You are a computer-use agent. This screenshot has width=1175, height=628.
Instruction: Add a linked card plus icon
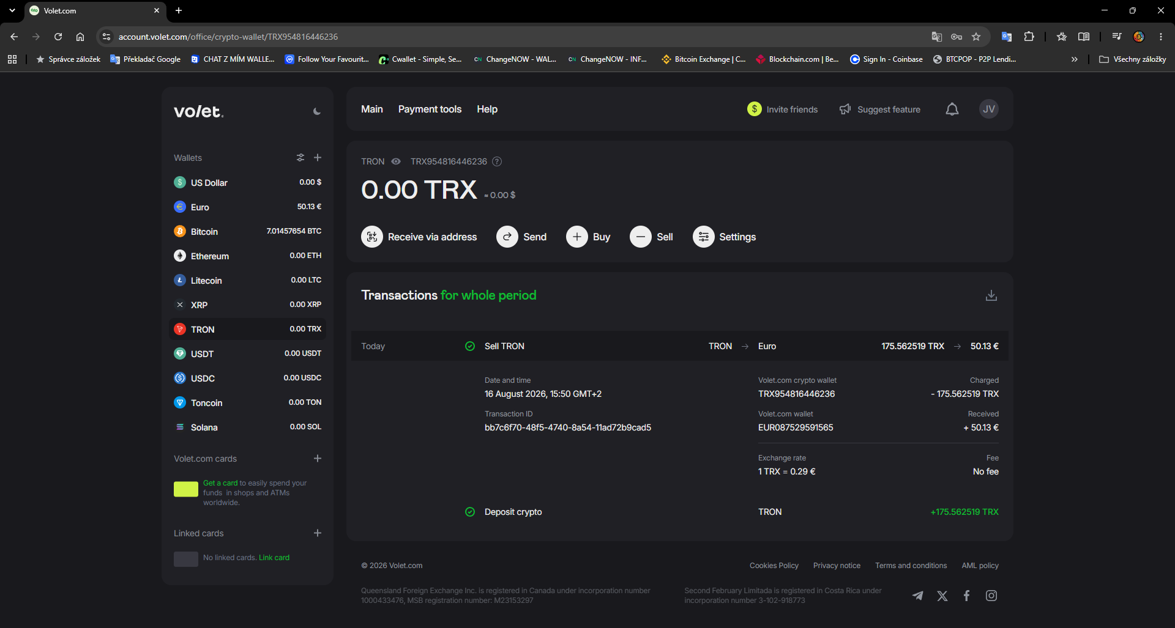tap(318, 533)
